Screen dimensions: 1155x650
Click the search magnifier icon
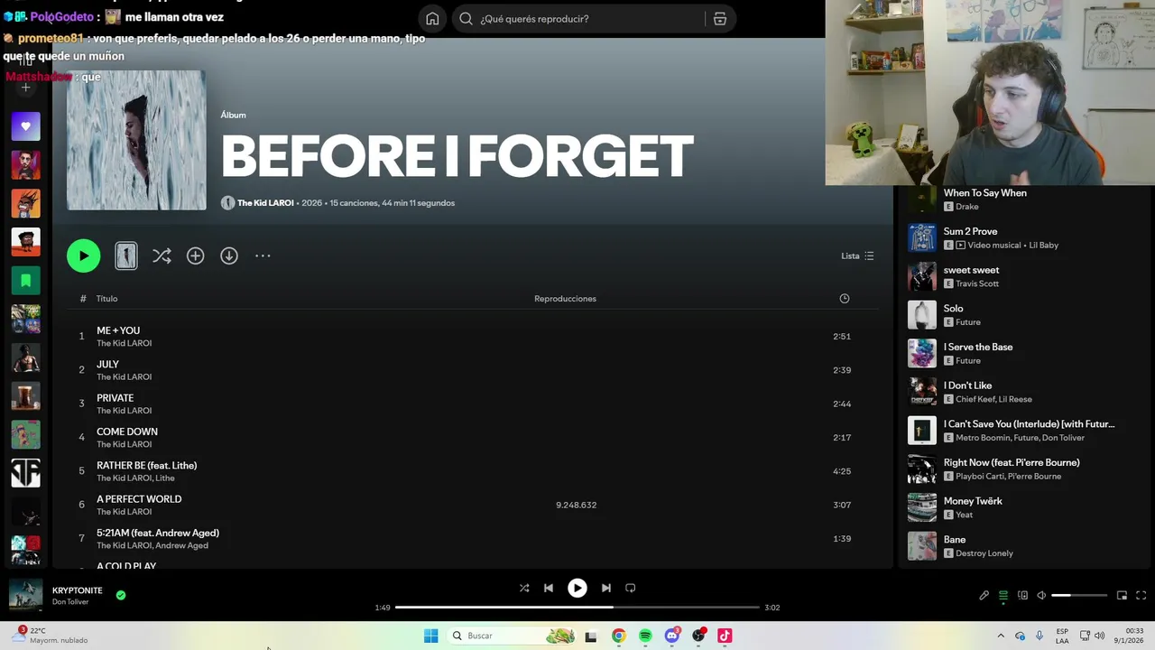pyautogui.click(x=466, y=19)
